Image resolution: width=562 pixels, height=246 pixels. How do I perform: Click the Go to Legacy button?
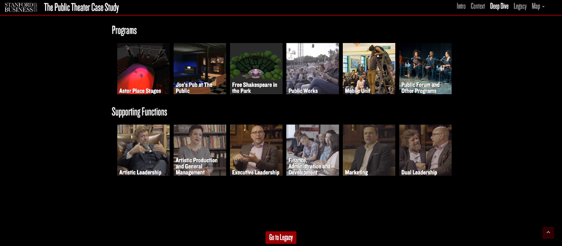pyautogui.click(x=281, y=238)
